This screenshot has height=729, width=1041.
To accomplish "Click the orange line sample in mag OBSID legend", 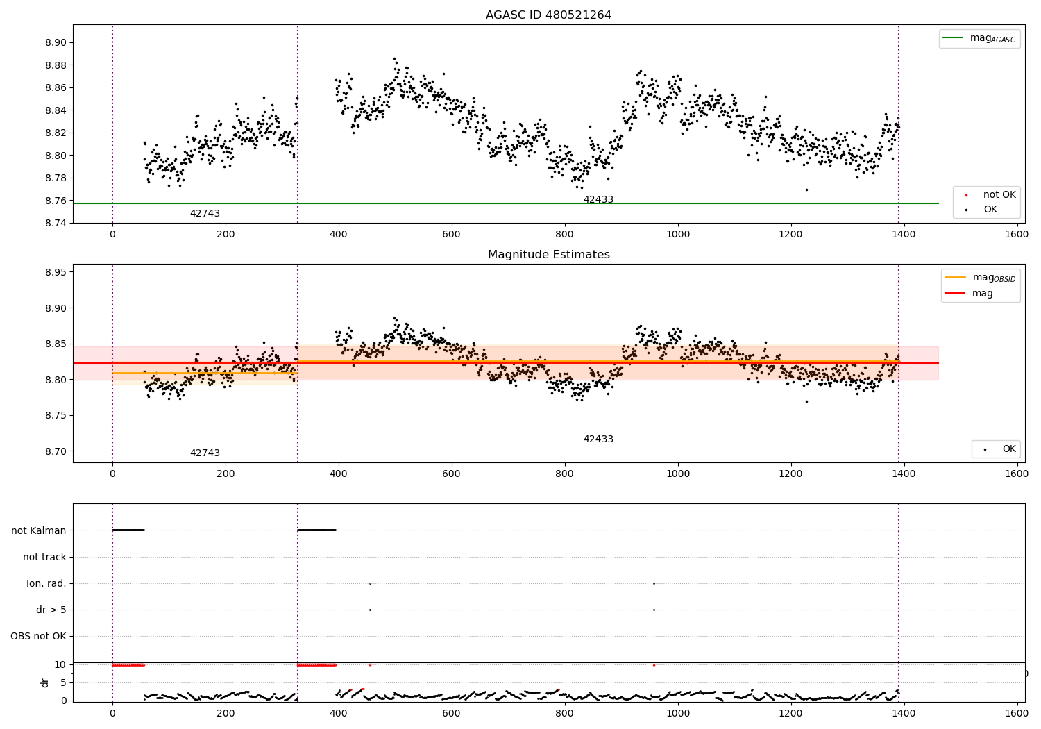I will click(956, 278).
